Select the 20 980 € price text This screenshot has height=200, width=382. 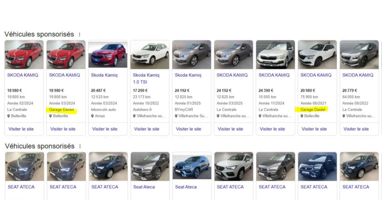pyautogui.click(x=308, y=90)
